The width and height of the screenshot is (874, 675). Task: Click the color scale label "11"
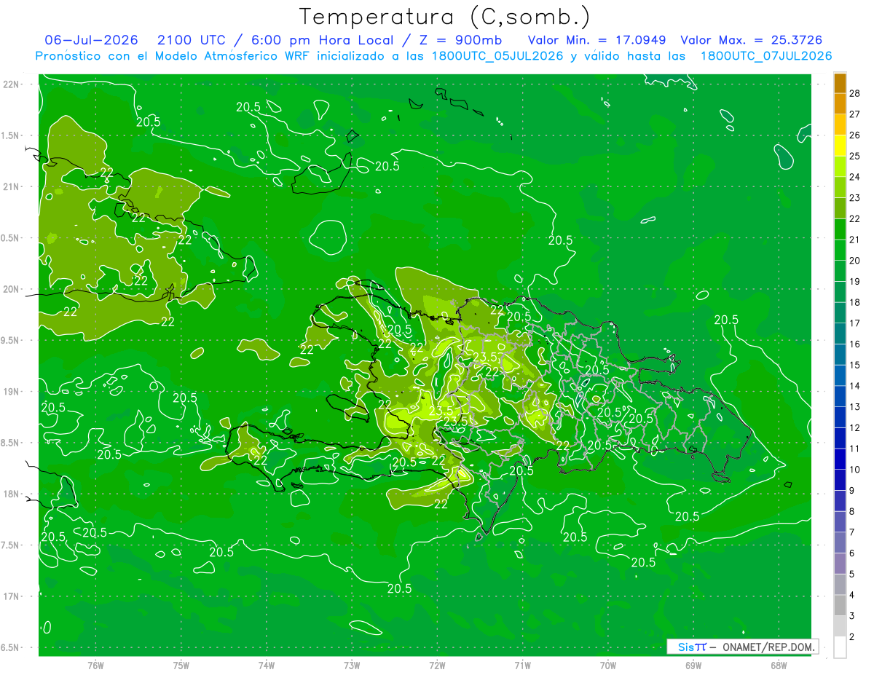tap(855, 449)
